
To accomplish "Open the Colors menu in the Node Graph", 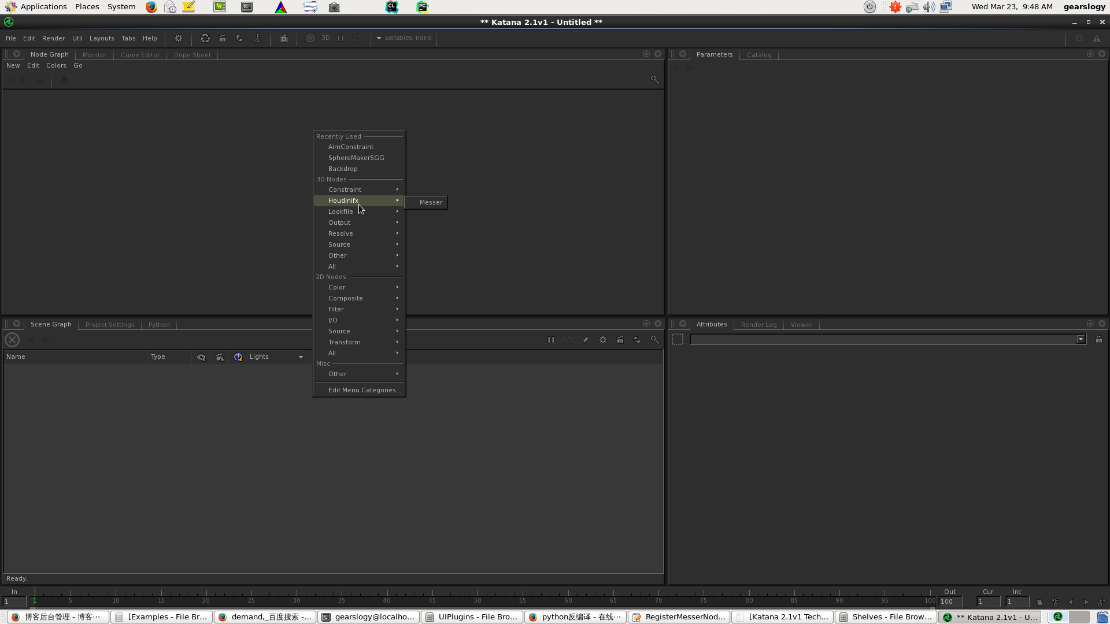I will (56, 65).
